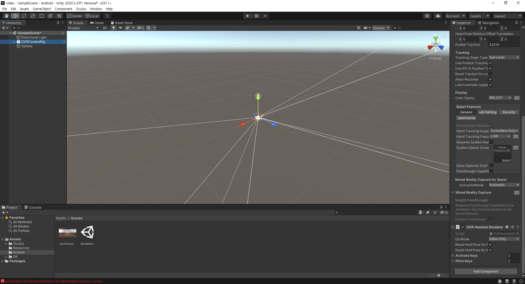Select the Scale tool
525x284 pixels.
[33, 16]
